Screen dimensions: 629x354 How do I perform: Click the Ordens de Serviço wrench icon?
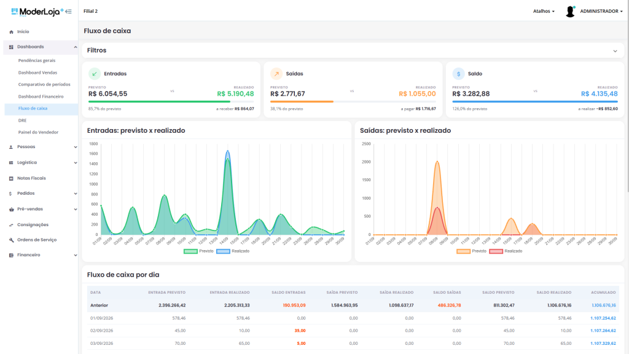[11, 240]
